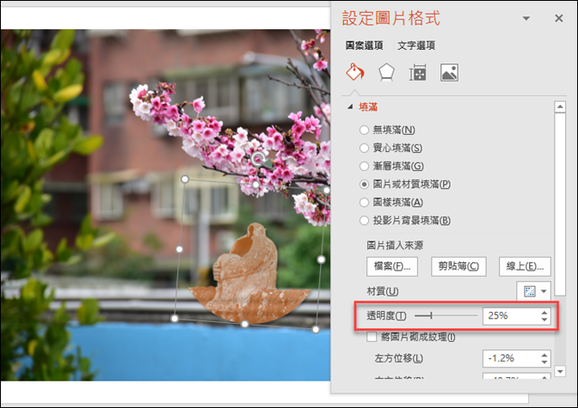Increase 透明度 with the up spinner

[x=544, y=313]
